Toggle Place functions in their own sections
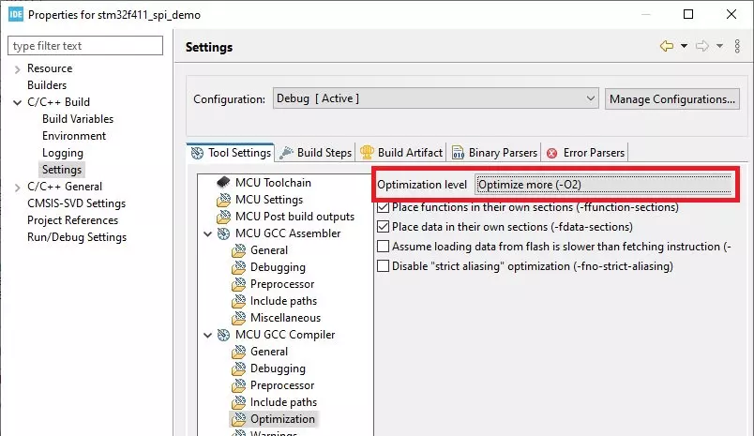This screenshot has width=754, height=436. click(x=383, y=208)
